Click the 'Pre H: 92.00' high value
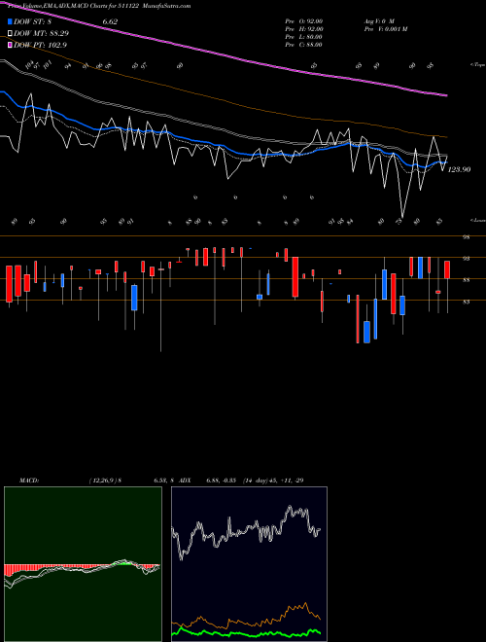 click(304, 29)
